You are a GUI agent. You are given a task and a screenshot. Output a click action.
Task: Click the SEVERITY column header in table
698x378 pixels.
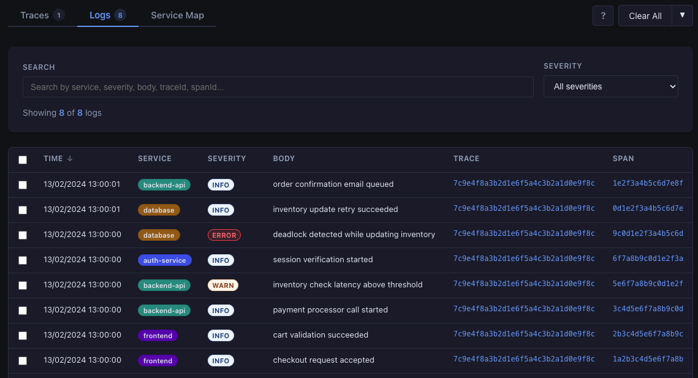point(227,159)
